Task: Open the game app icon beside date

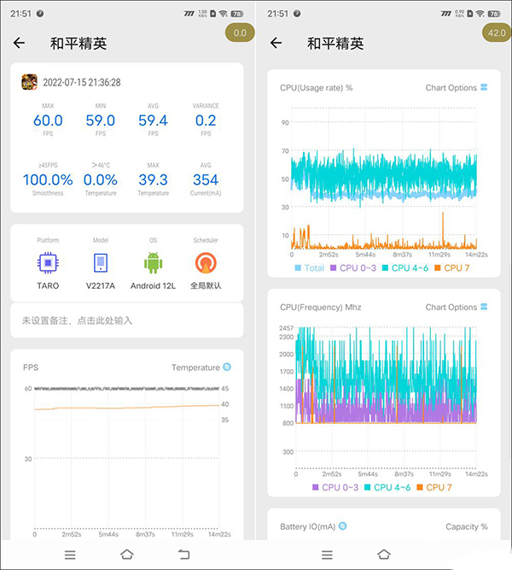Action: (x=29, y=82)
